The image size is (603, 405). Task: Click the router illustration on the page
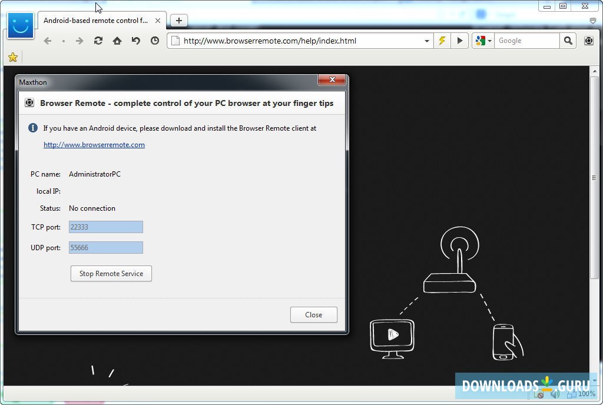tap(450, 260)
